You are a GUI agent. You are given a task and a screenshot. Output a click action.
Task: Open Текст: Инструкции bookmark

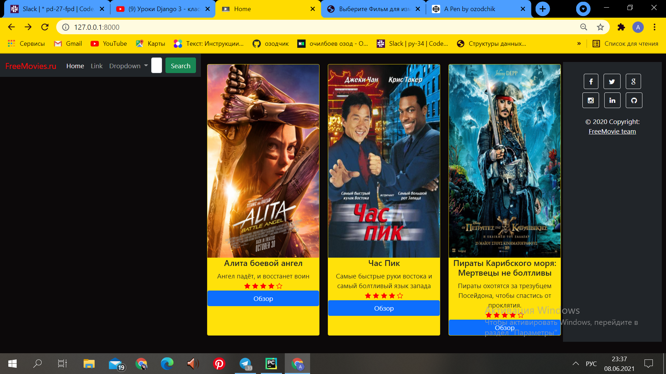pos(209,44)
